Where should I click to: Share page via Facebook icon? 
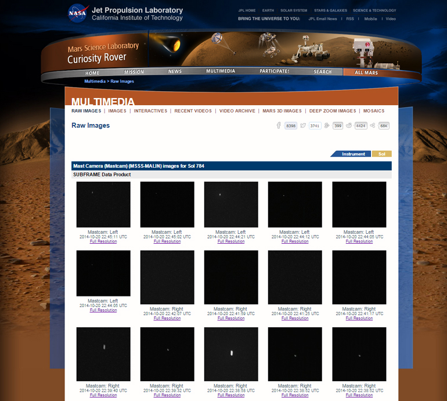coord(279,125)
